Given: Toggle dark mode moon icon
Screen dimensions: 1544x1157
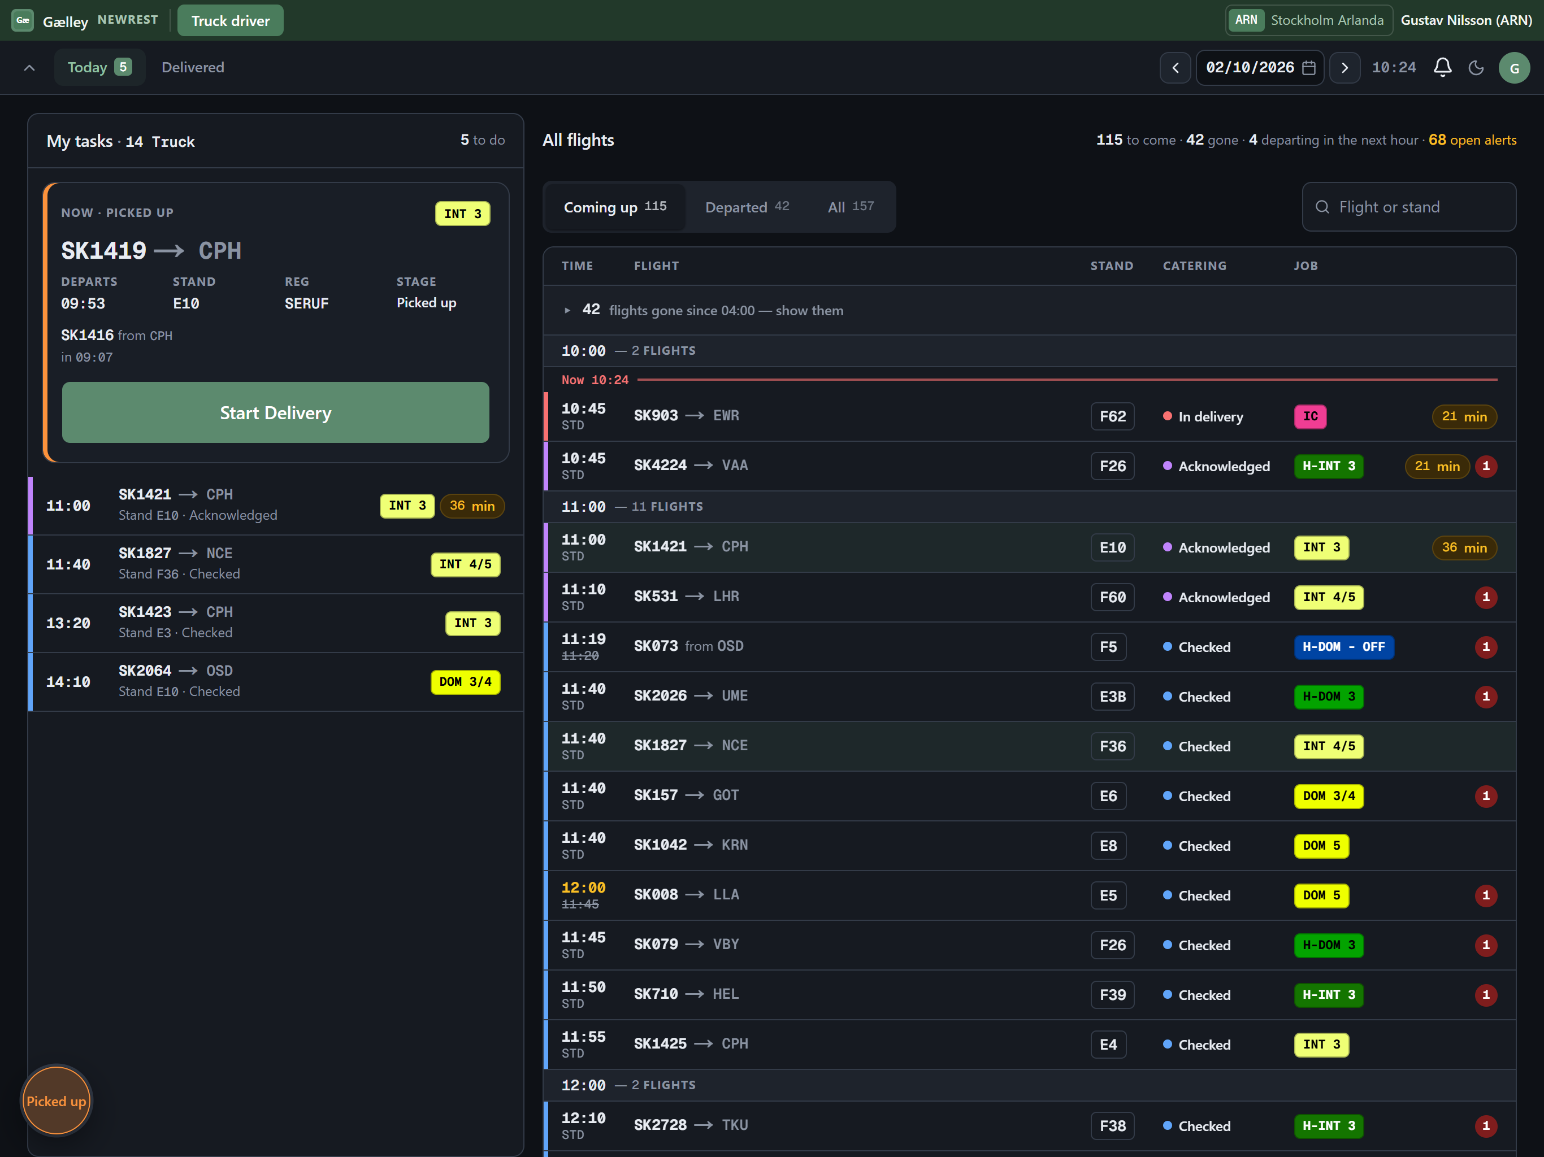Looking at the screenshot, I should tap(1476, 68).
